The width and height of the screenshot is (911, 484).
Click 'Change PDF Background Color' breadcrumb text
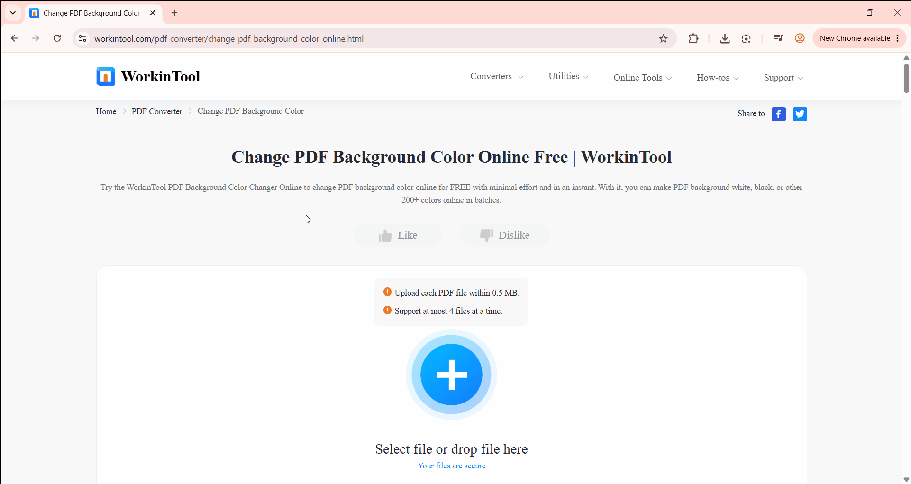point(251,111)
